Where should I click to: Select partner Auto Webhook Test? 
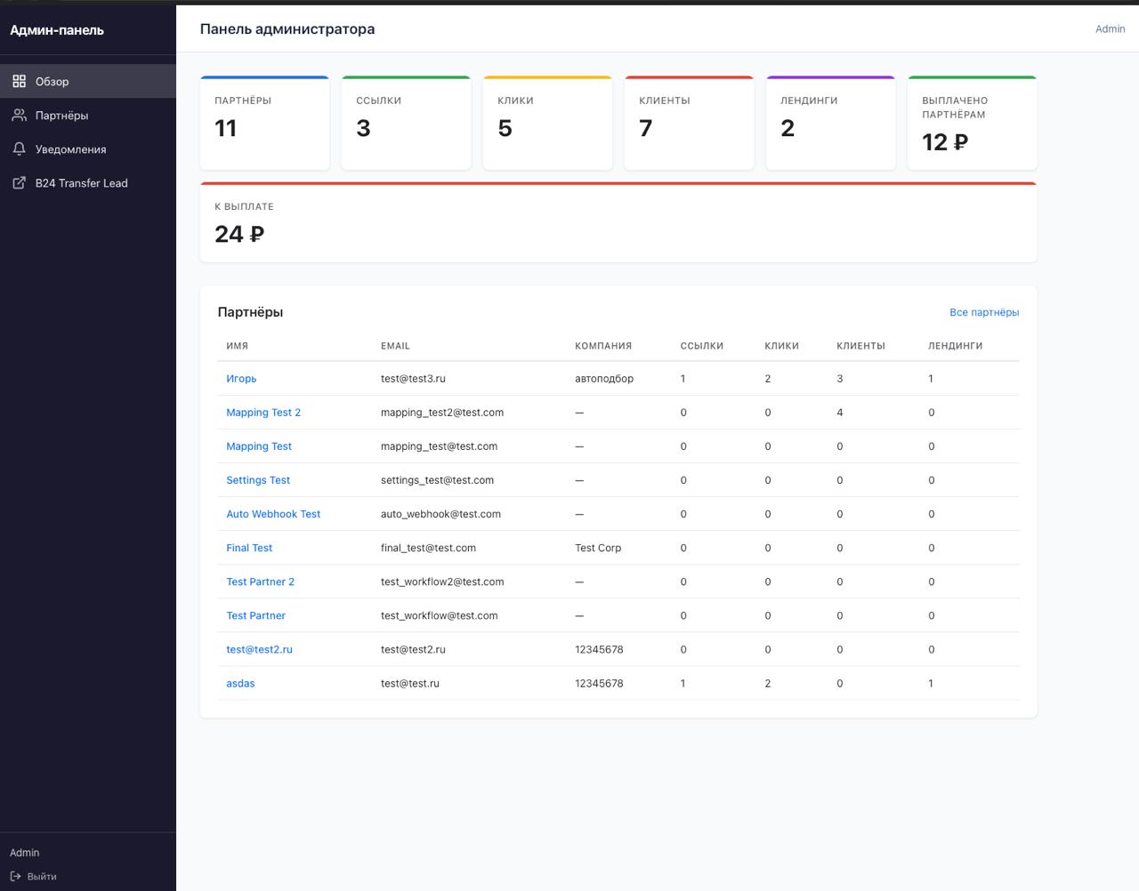tap(273, 514)
